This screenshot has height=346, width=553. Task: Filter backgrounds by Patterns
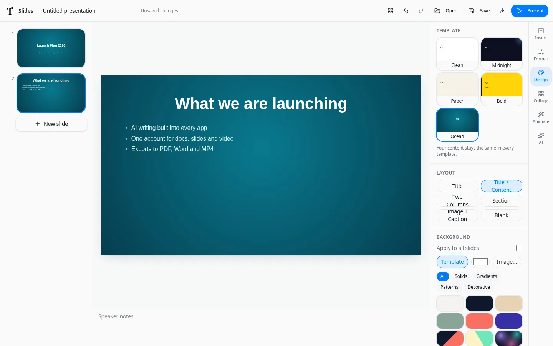(449, 287)
